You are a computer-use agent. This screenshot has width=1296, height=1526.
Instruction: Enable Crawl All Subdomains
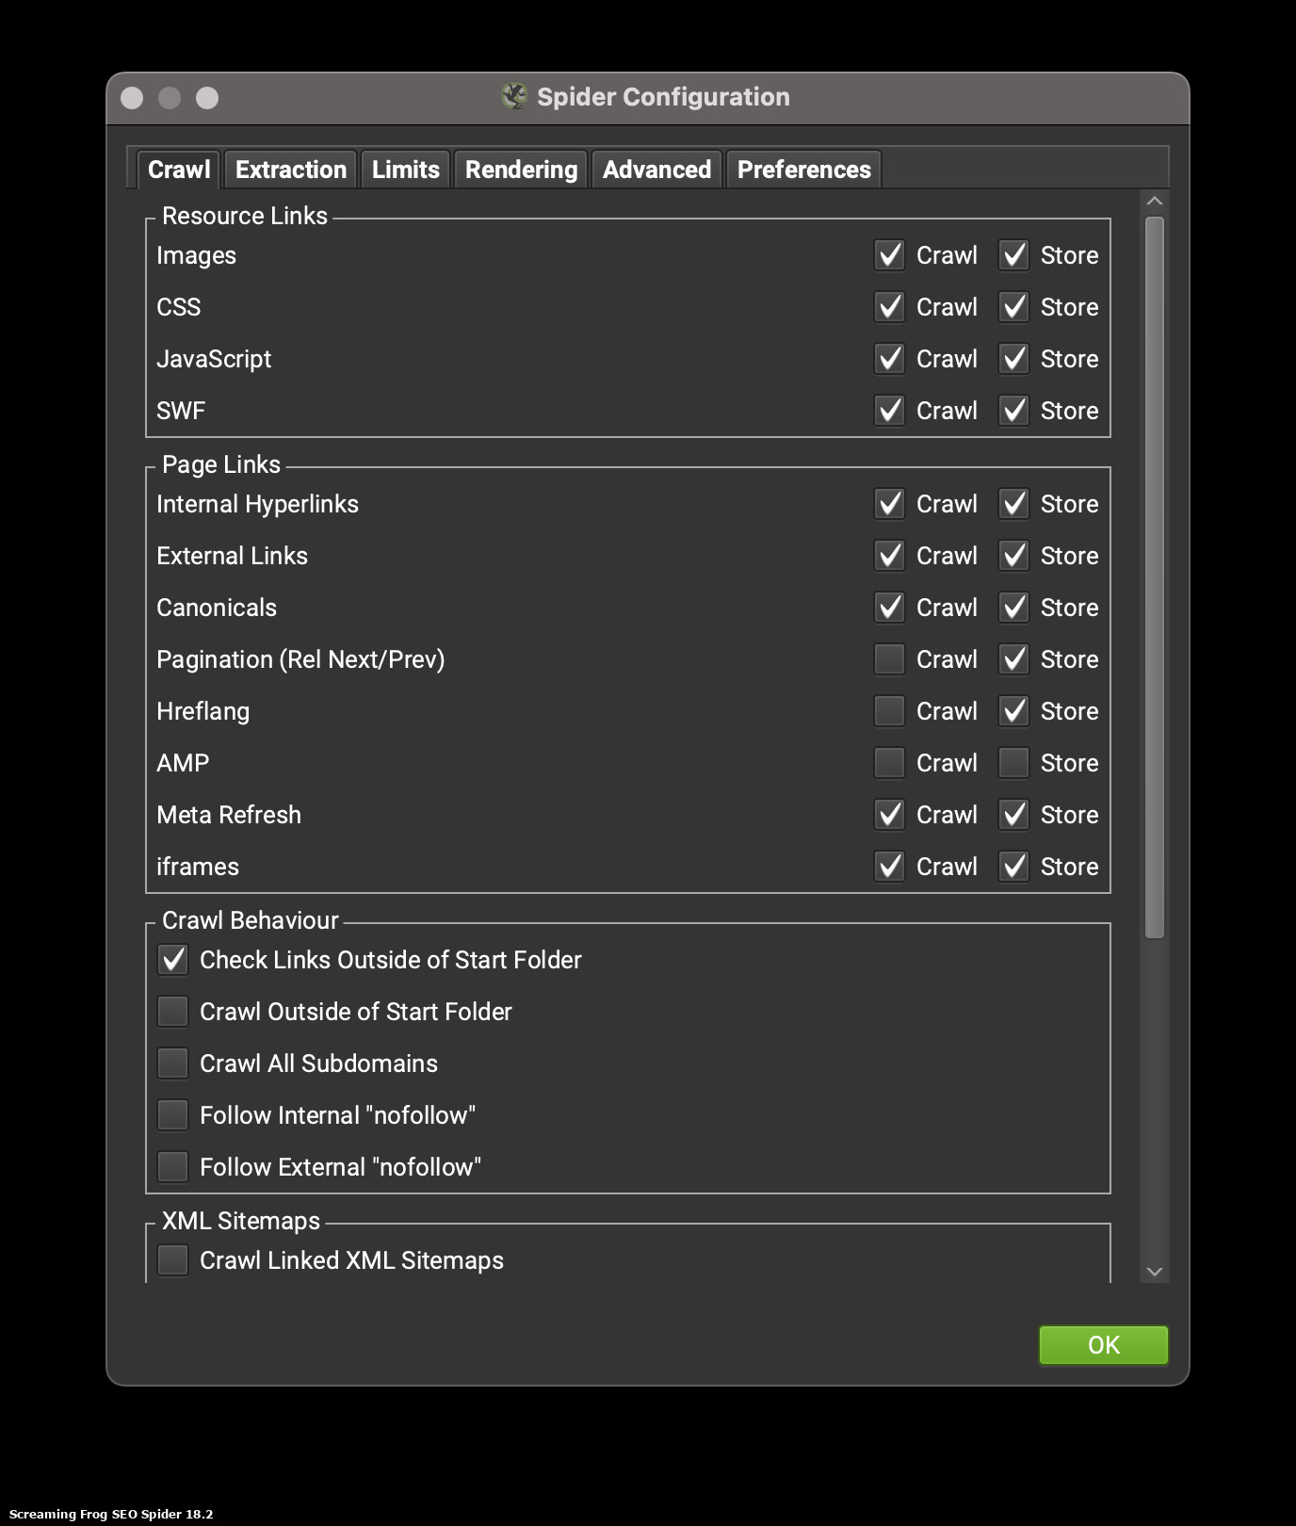[173, 1063]
